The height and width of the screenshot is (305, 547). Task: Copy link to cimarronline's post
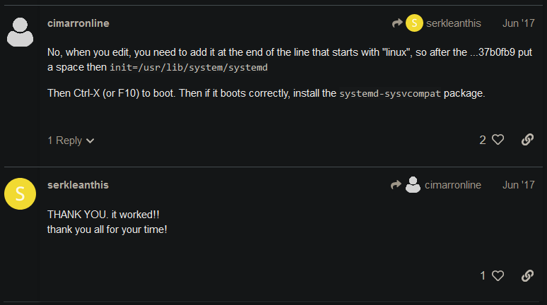pyautogui.click(x=527, y=140)
